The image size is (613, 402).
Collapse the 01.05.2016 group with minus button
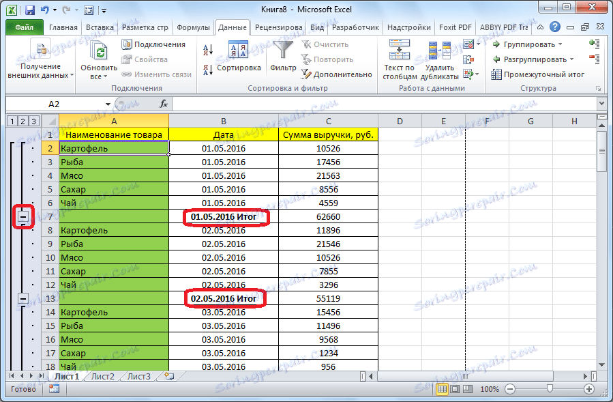24,216
